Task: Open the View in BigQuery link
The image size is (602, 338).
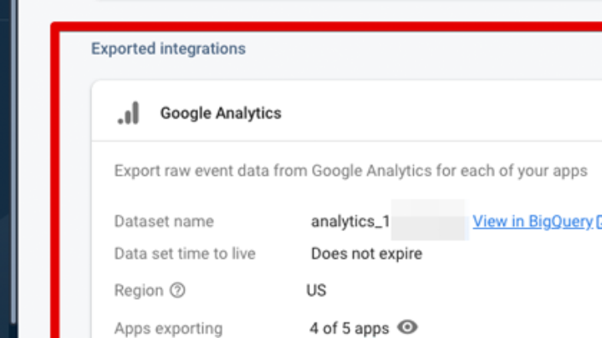Action: point(532,222)
